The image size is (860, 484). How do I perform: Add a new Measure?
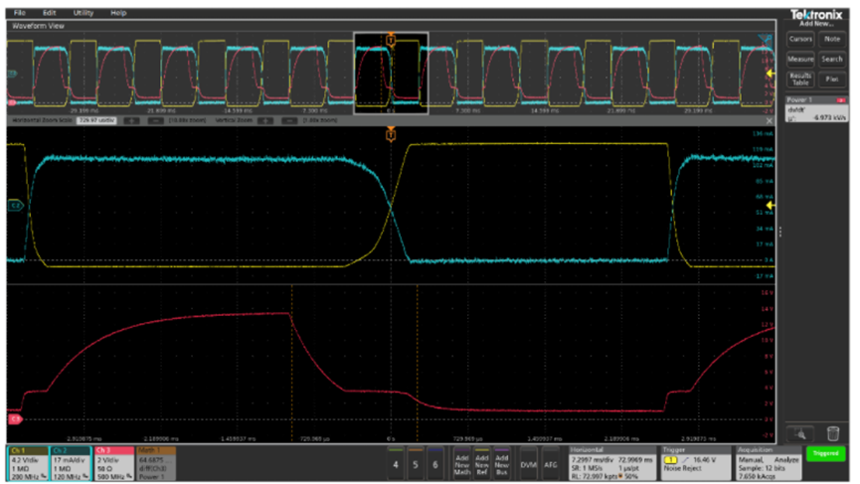pos(800,59)
